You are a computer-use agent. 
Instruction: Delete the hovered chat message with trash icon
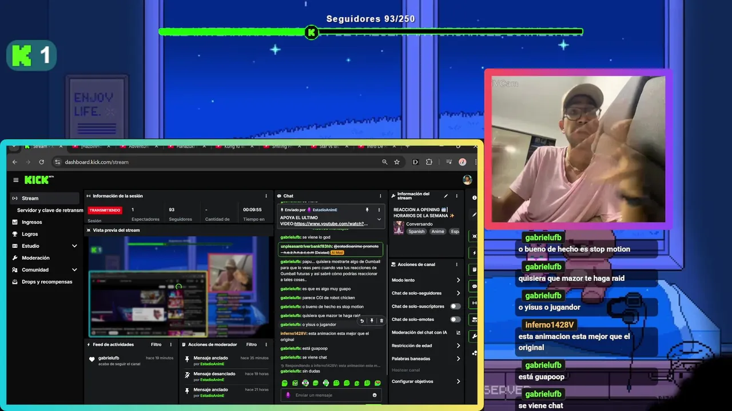[381, 321]
